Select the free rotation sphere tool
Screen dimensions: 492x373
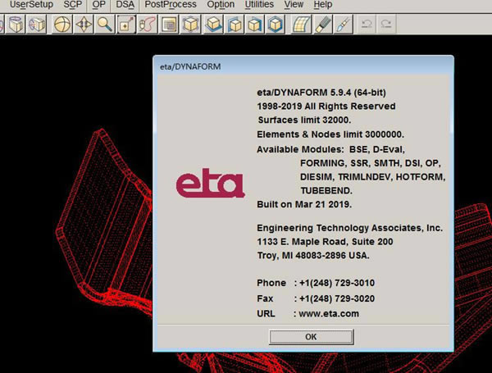61,24
